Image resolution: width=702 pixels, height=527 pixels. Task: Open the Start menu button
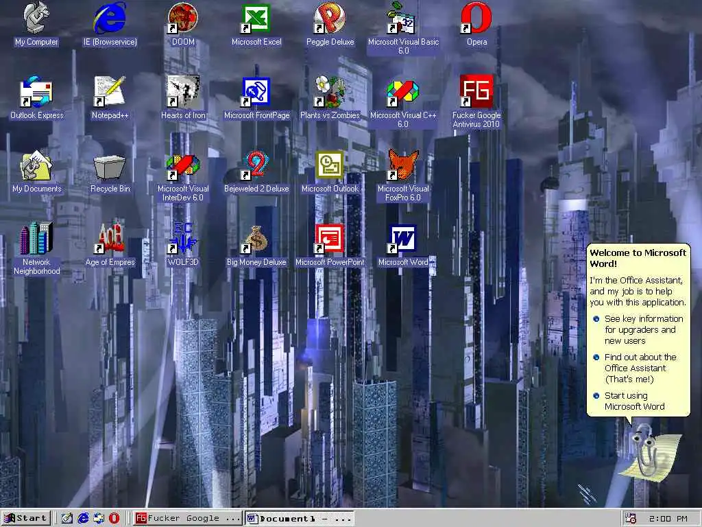(25, 519)
